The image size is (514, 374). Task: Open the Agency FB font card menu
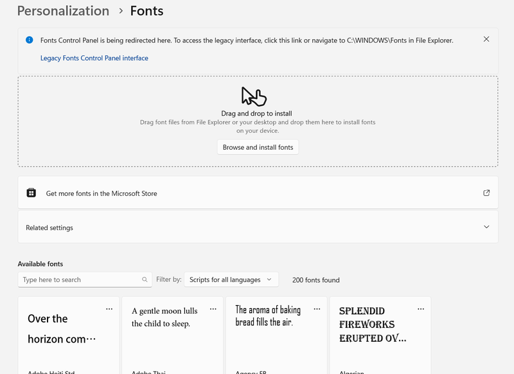coord(317,309)
